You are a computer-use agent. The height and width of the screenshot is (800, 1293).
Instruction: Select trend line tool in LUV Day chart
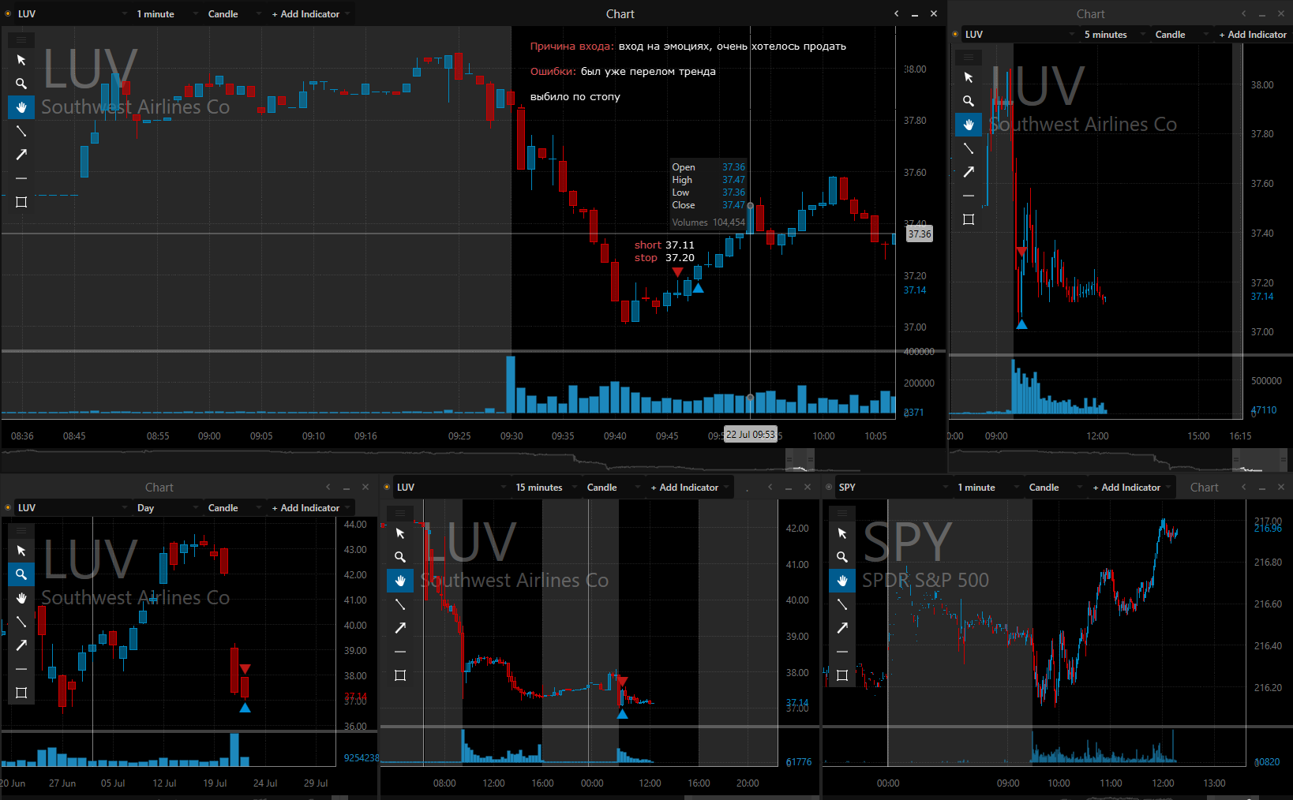pyautogui.click(x=21, y=622)
